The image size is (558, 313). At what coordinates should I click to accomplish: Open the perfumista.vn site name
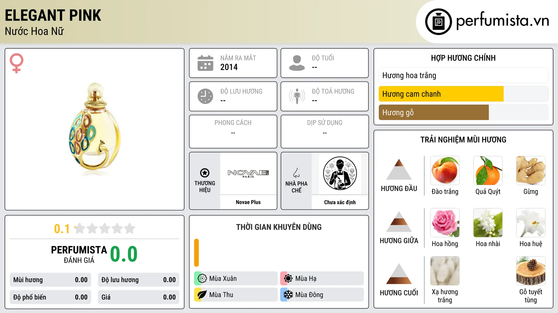coord(503,21)
